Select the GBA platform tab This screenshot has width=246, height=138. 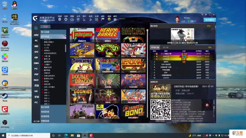click(x=36, y=63)
